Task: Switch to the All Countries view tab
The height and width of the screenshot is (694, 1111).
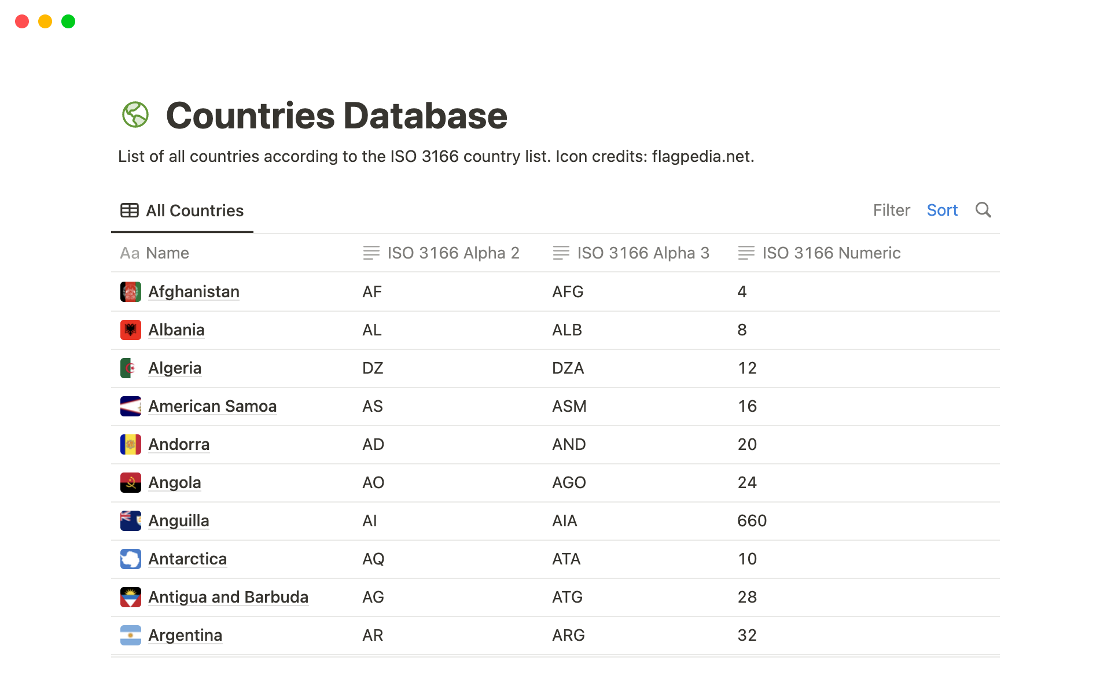Action: [x=182, y=211]
